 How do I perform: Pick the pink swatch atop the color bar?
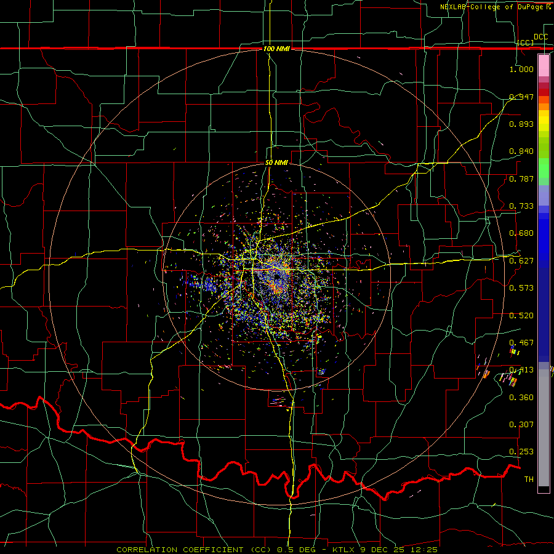tap(544, 65)
